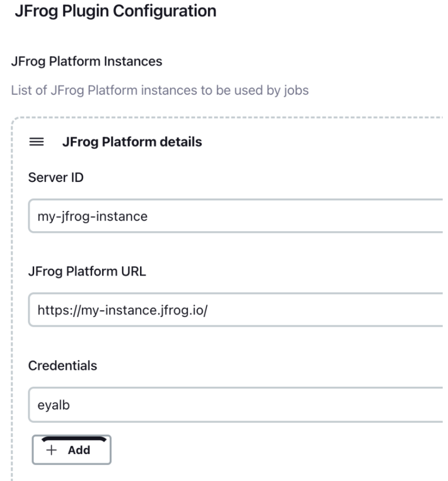Screen dimensions: 448x481
Task: Place cursor in the https://my-instance.jfrog.io/ text
Action: pos(123,310)
